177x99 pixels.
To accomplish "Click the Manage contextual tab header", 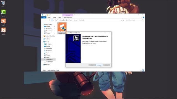I will 68,15.
